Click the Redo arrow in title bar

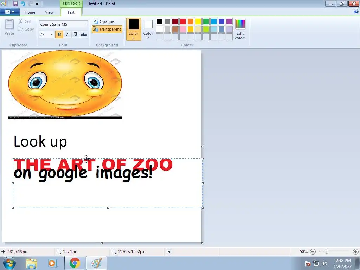[30, 4]
